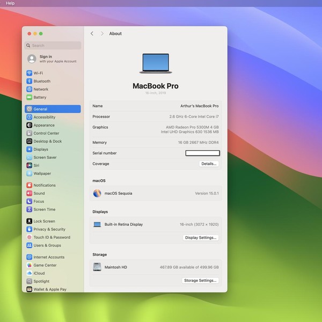Select Wallpaper icon in sidebar
This screenshot has height=322, width=322.
[x=29, y=173]
